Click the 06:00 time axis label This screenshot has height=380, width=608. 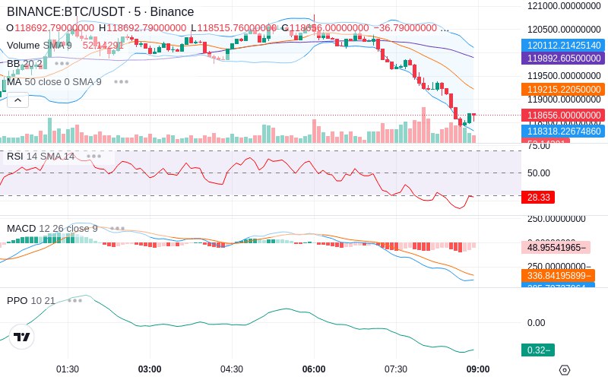pos(314,369)
